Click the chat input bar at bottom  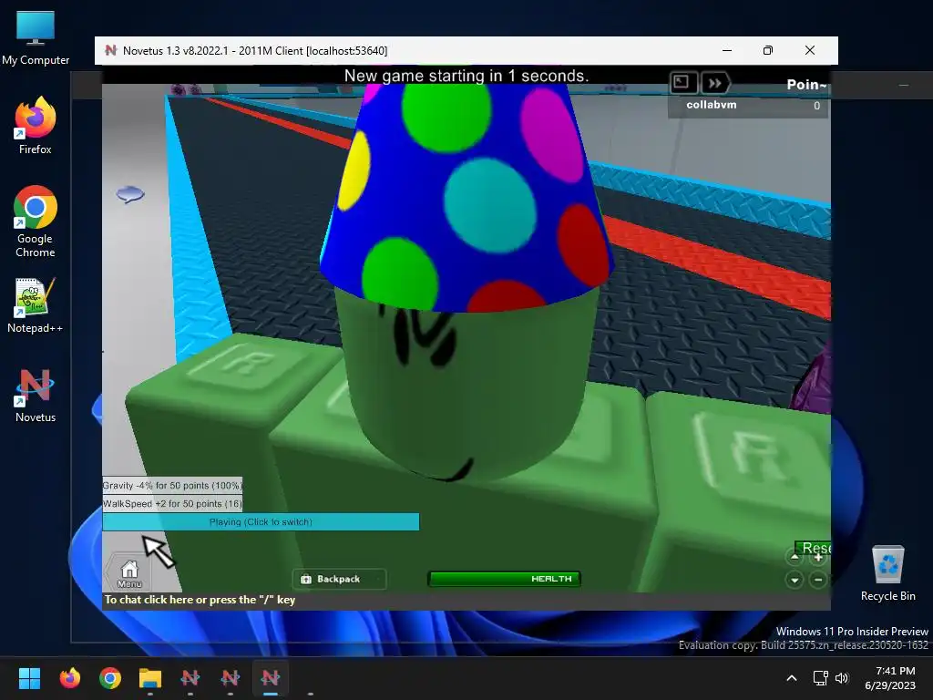click(x=466, y=600)
